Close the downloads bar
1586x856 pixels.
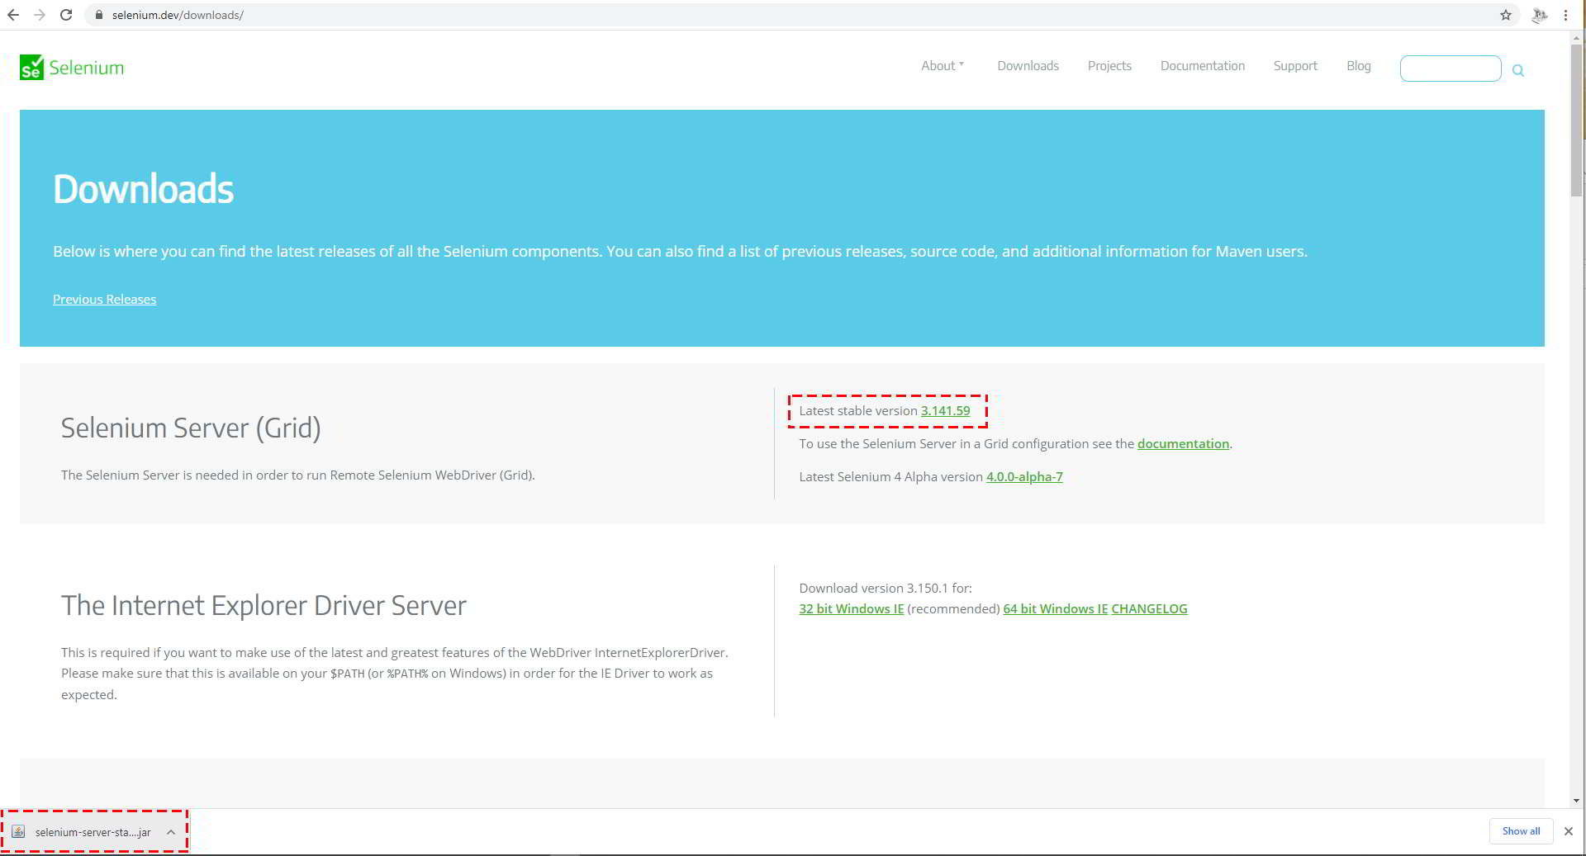pyautogui.click(x=1569, y=831)
